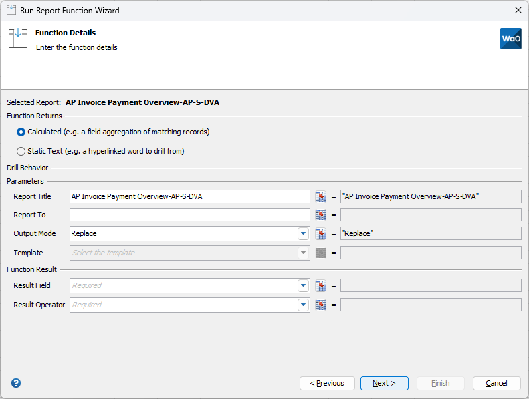Cancel the wizard
Image resolution: width=529 pixels, height=399 pixels.
click(x=497, y=384)
